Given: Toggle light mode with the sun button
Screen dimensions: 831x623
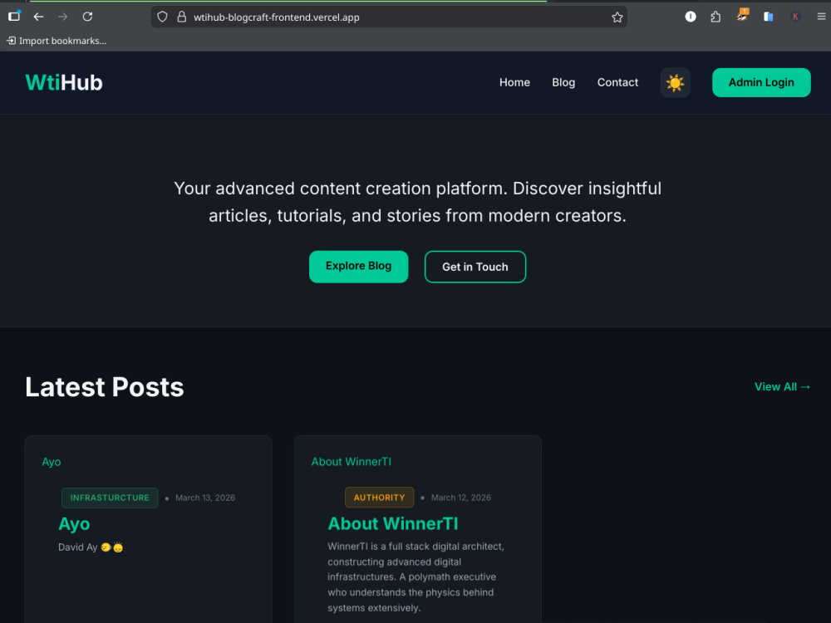Looking at the screenshot, I should [675, 82].
